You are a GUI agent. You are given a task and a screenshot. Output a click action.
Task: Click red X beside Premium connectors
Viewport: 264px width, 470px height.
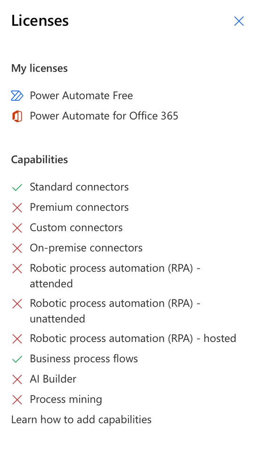pyautogui.click(x=17, y=208)
